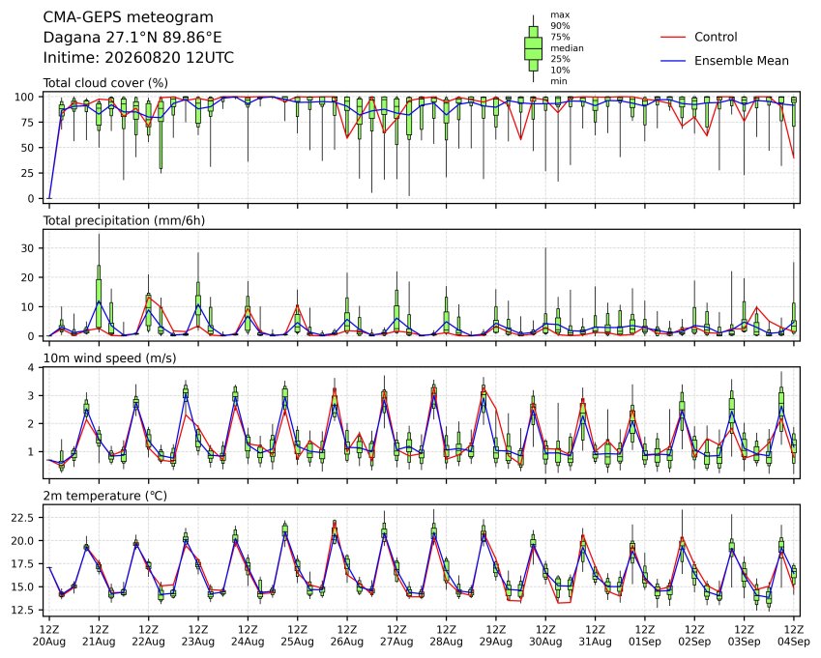Click the Initime 20260820 12UTC text
The width and height of the screenshot is (821, 658).
coord(138,58)
